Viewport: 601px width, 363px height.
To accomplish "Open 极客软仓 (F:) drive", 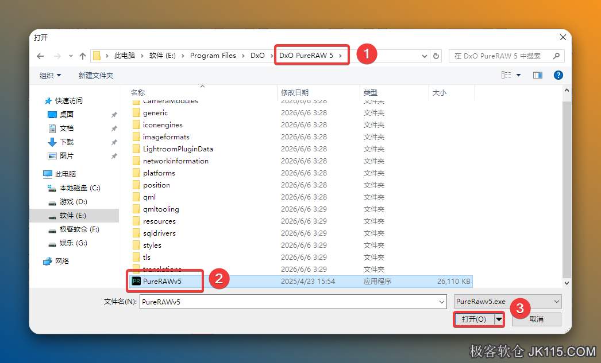I will tap(79, 229).
